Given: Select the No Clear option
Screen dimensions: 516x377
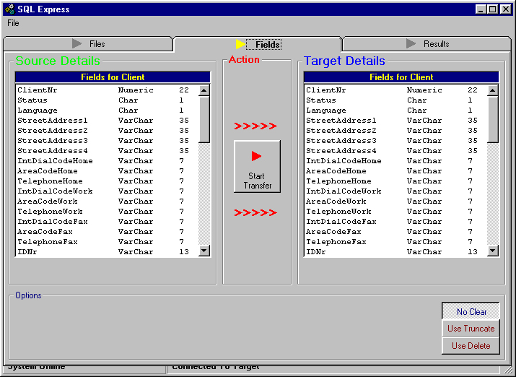Looking at the screenshot, I should tap(471, 311).
